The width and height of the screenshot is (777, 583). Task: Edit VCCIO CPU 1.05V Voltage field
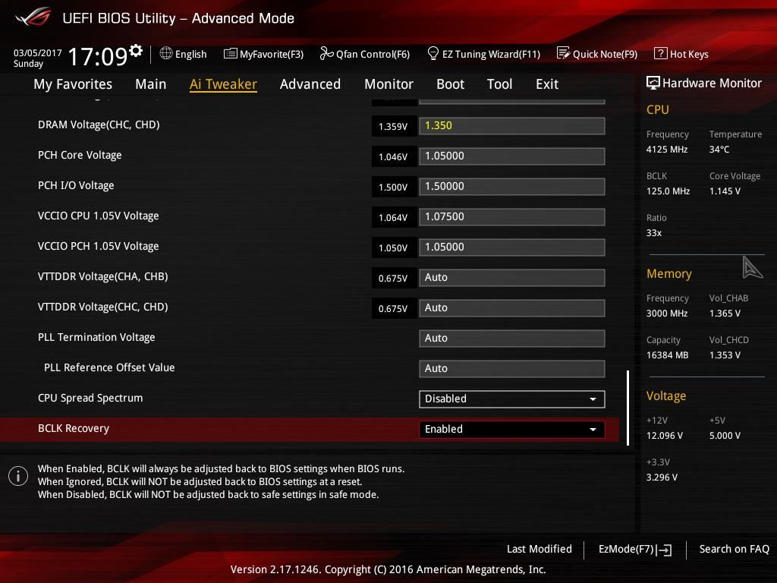(512, 217)
